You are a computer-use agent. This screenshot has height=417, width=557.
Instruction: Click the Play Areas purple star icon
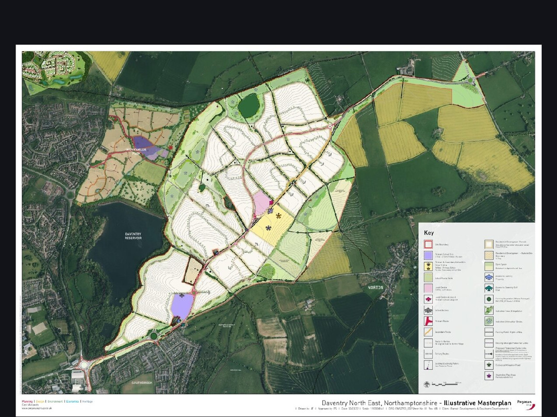[x=489, y=376]
